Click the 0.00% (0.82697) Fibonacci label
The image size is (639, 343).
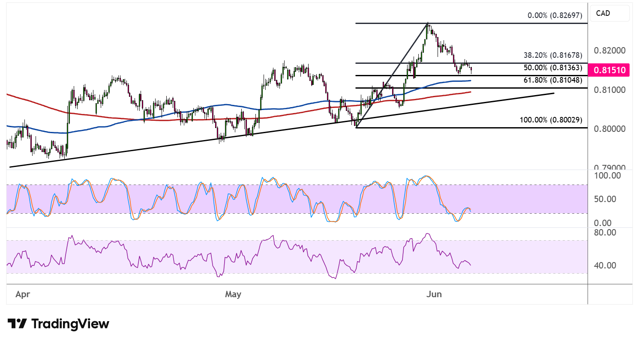pyautogui.click(x=555, y=16)
